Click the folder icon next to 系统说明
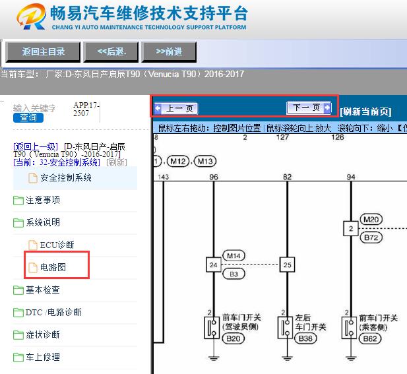The image size is (407, 374). point(18,223)
